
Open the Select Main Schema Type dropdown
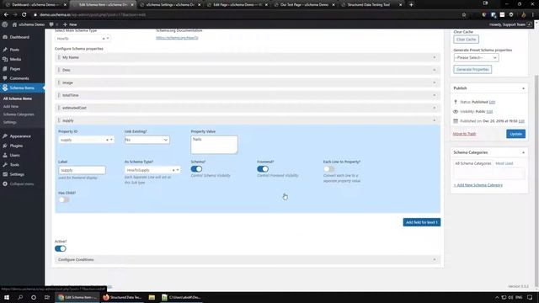tap(83, 39)
